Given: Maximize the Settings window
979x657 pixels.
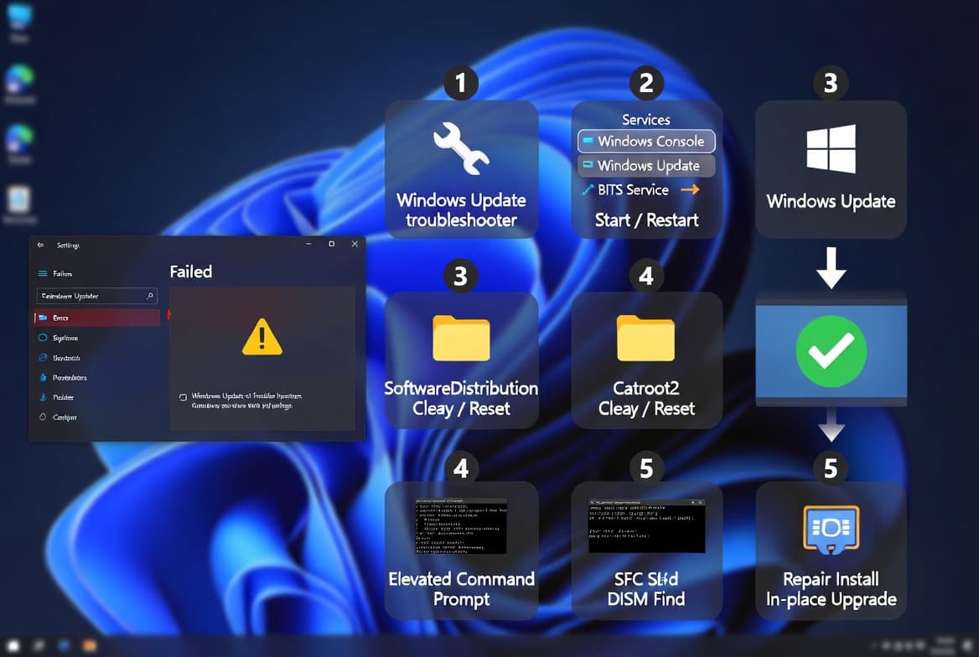Looking at the screenshot, I should (332, 244).
